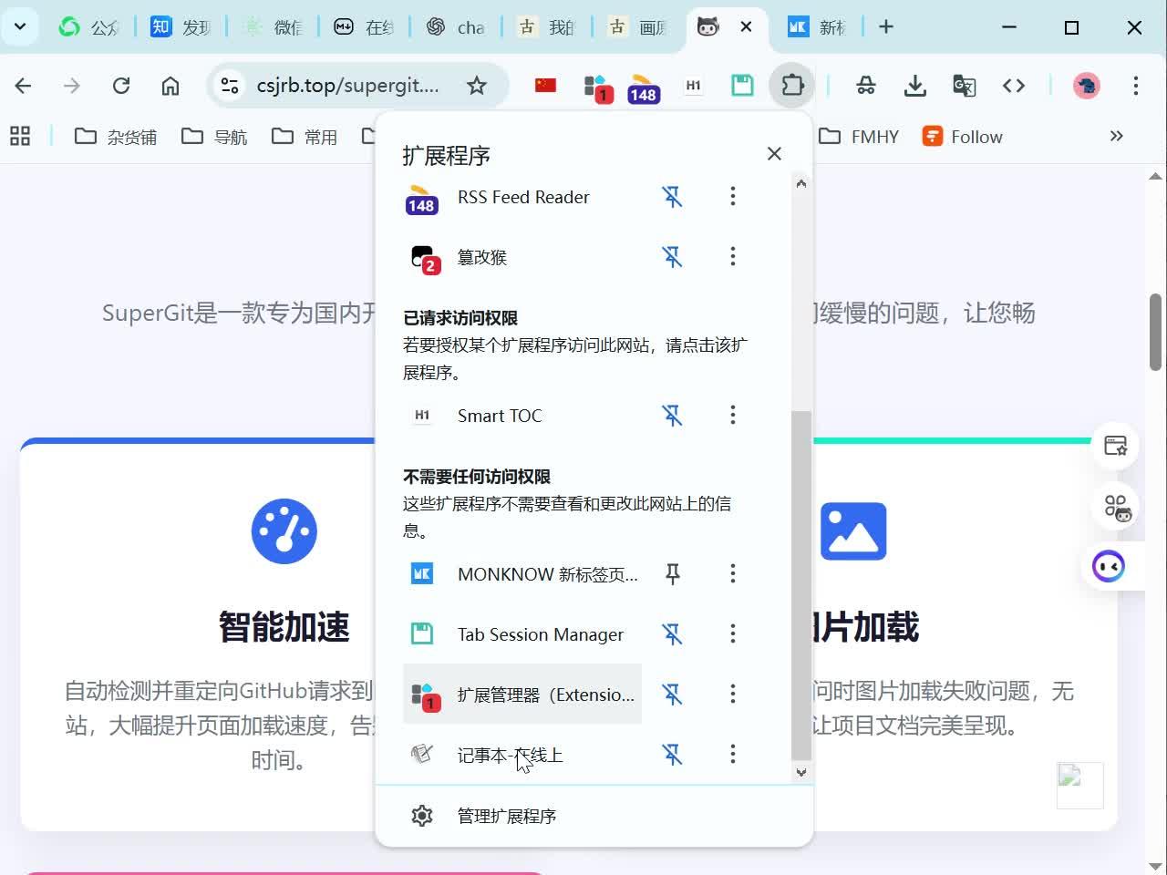1167x875 pixels.
Task: Unpin MONKNOW 新标签页 extension
Action: pos(673,574)
